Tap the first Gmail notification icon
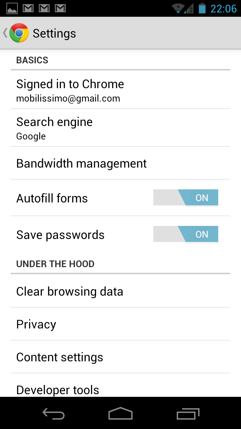The width and height of the screenshot is (241, 429). pyautogui.click(x=28, y=8)
